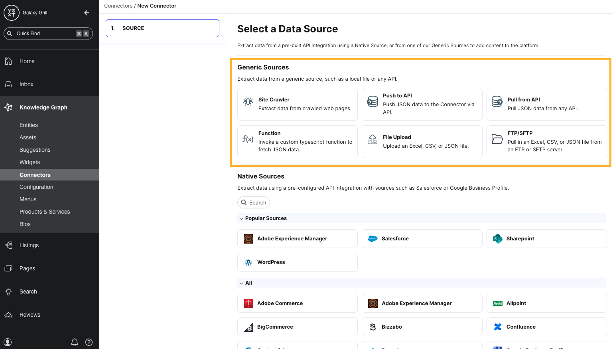Image resolution: width=613 pixels, height=349 pixels.
Task: Click the Search lightbulb icon
Action: click(x=8, y=291)
